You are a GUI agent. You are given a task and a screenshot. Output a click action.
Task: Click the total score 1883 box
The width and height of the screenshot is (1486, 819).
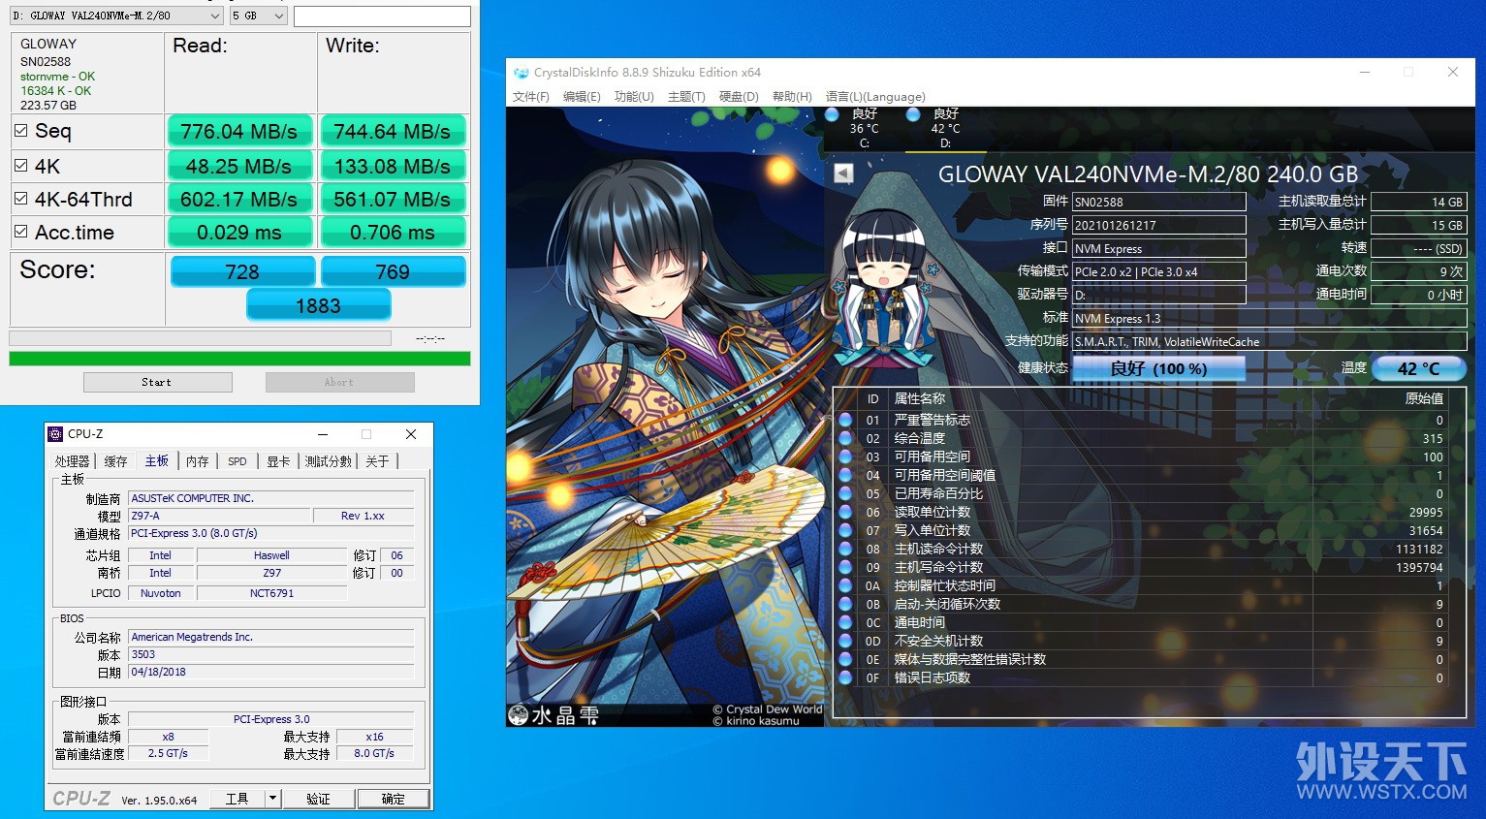(x=318, y=305)
